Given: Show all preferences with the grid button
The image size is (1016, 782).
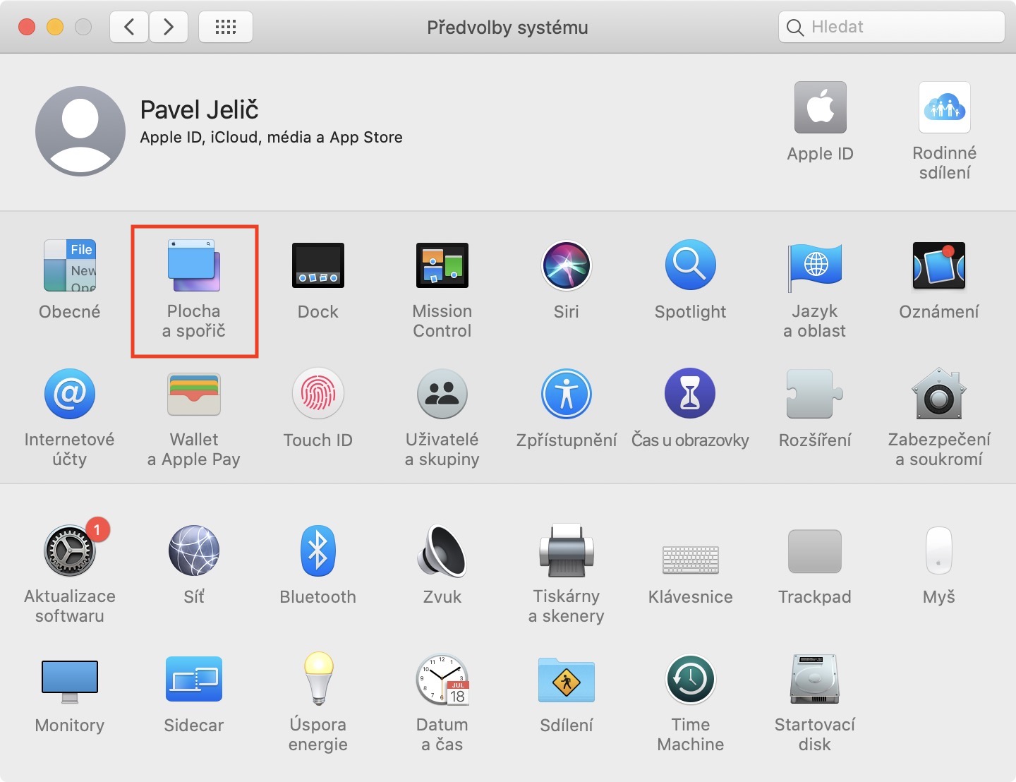Looking at the screenshot, I should (x=226, y=27).
